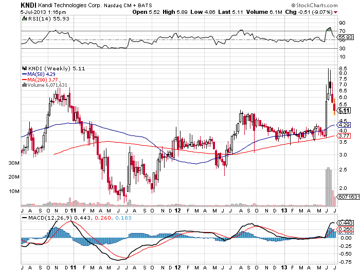Image resolution: width=360 pixels, height=272 pixels.
Task: Click the yellow-highlighted current weekly candle
Action: pos(334,107)
